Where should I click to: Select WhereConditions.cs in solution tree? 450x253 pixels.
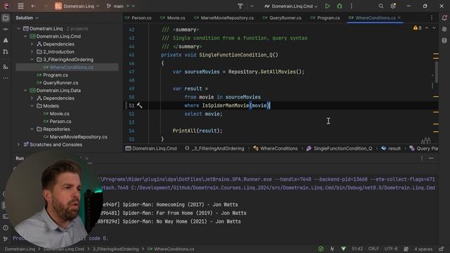(67, 67)
